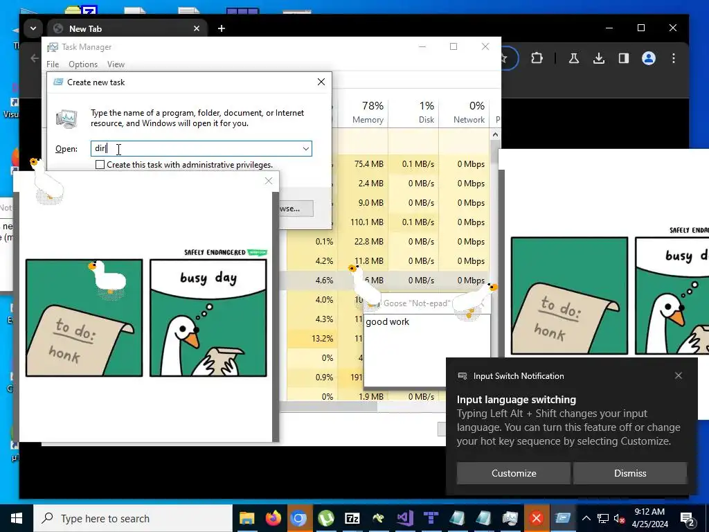
Task: Open Visual Studio from taskbar
Action: tap(404, 518)
